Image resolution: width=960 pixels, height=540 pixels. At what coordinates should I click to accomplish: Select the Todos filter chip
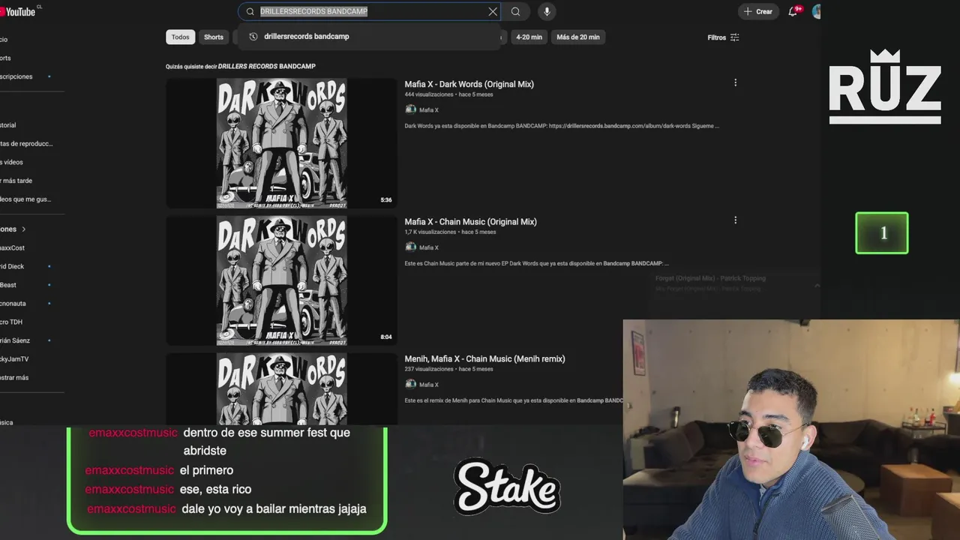[181, 37]
